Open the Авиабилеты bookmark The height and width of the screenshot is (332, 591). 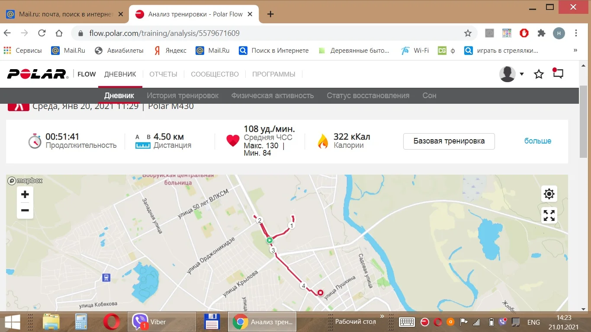[119, 51]
